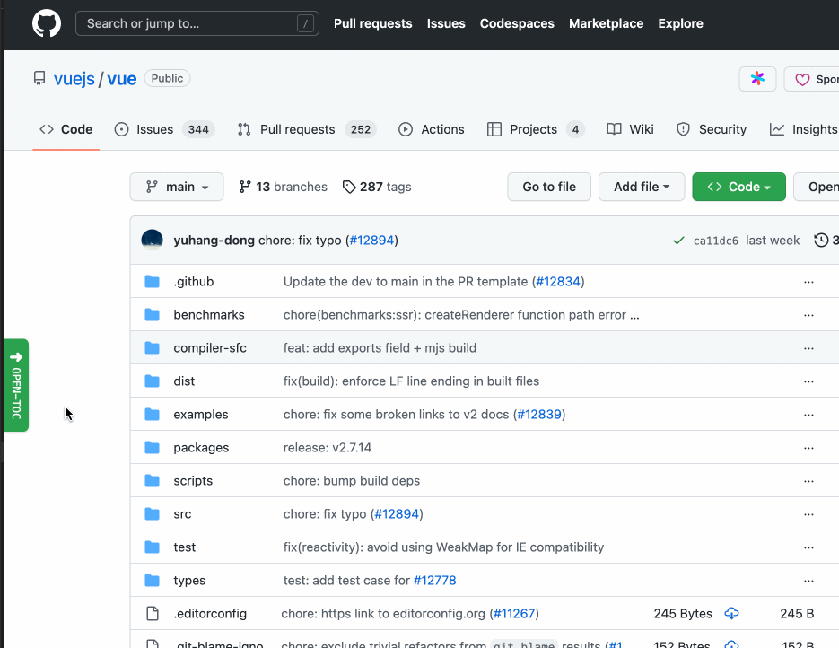Switch to the repository Pull requests tab
The width and height of the screenshot is (839, 648).
tap(307, 129)
